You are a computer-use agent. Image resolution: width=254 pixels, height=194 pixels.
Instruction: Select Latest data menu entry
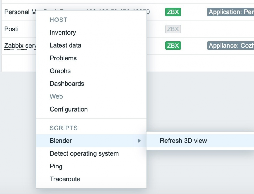pyautogui.click(x=65, y=45)
